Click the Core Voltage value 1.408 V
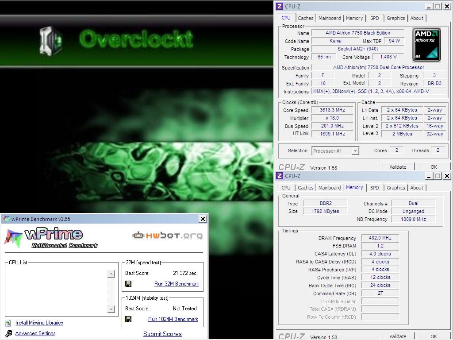453x340 pixels. (x=388, y=57)
